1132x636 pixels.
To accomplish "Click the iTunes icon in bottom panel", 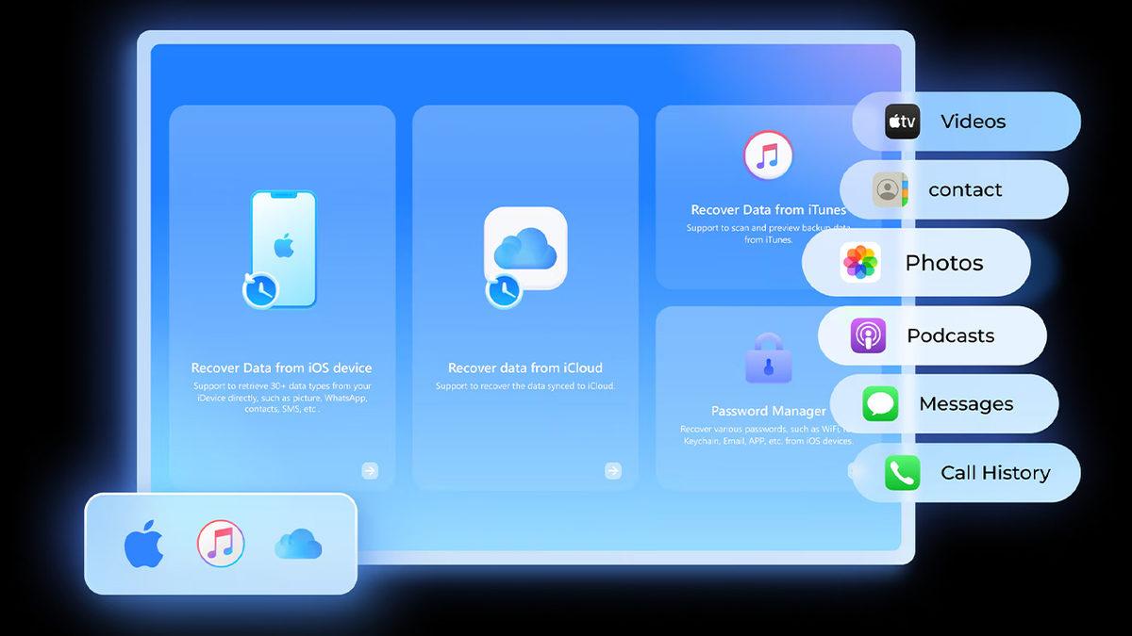I will [221, 545].
